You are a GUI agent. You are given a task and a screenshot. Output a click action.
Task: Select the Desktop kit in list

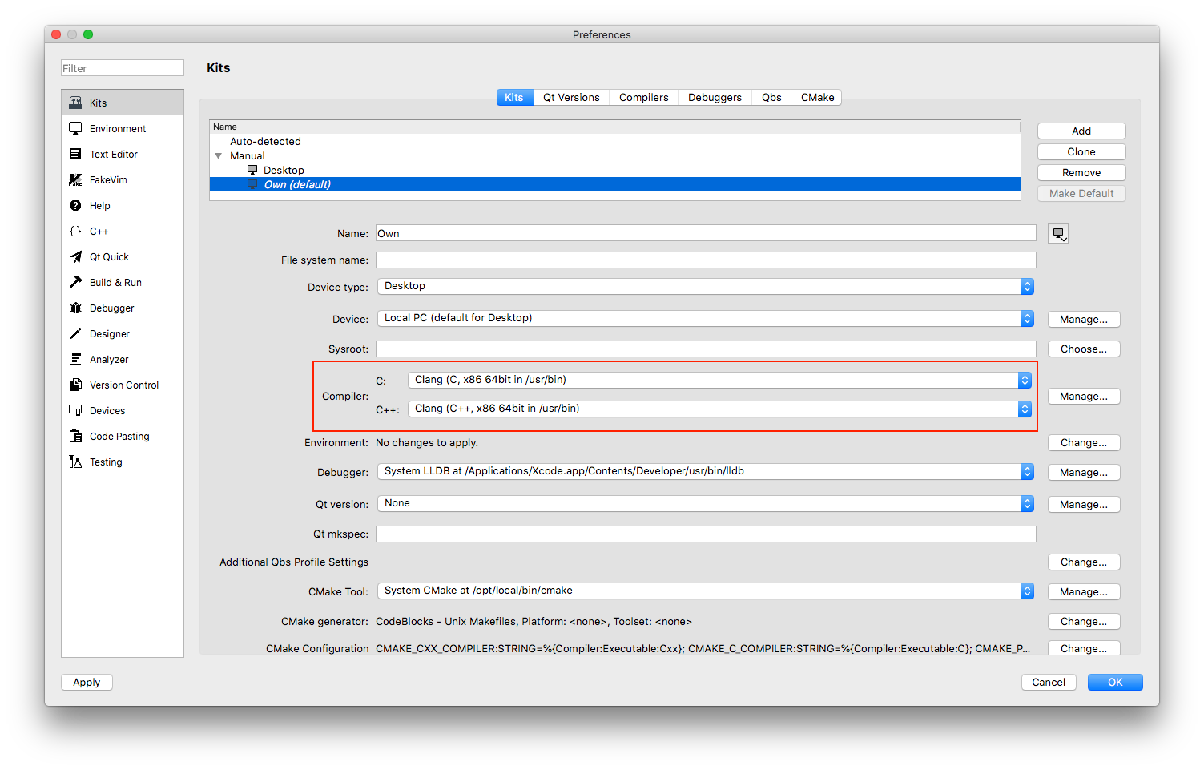284,171
